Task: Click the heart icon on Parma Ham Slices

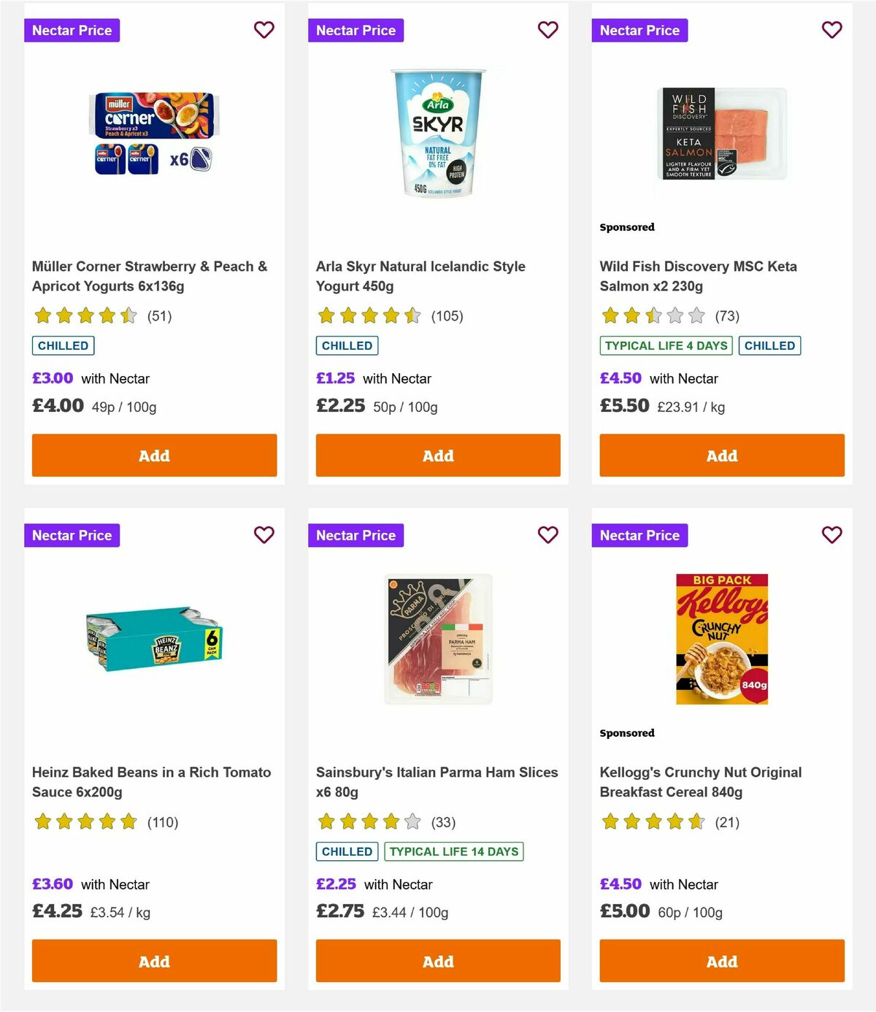Action: 547,535
